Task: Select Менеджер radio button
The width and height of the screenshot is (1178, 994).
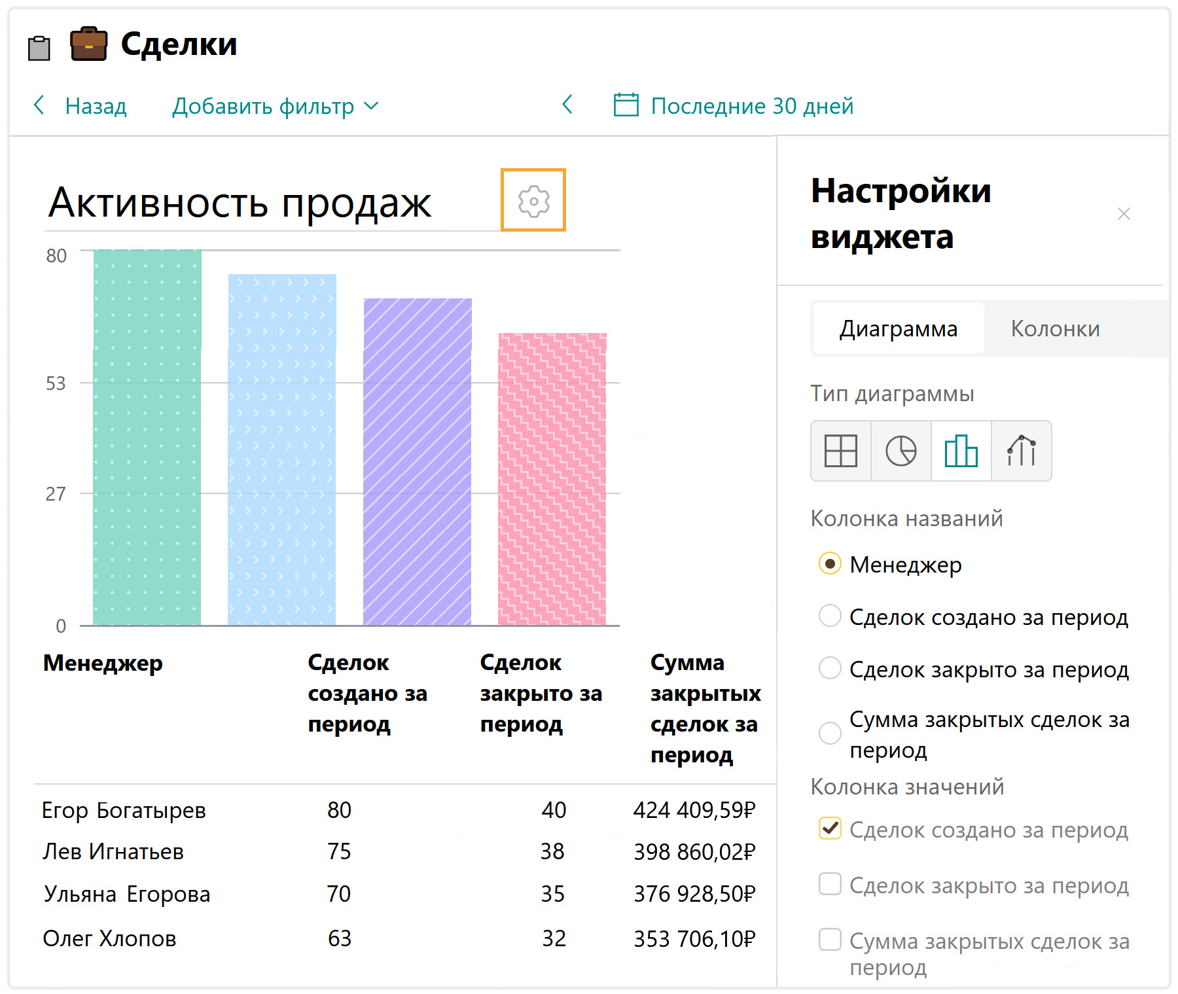Action: 830,563
